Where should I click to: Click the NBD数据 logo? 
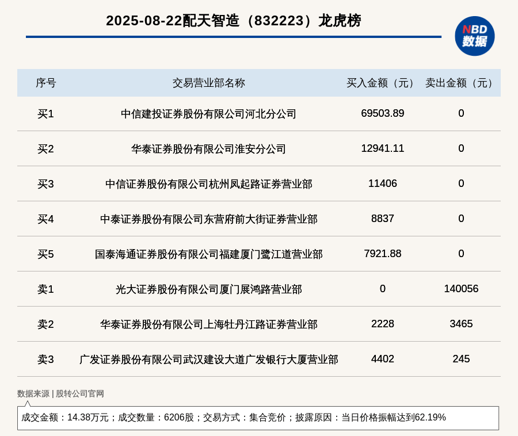coord(474,36)
